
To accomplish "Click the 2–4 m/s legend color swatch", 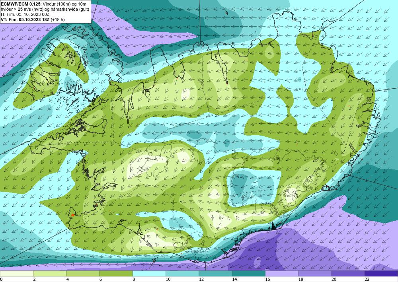I will click(x=50, y=274).
